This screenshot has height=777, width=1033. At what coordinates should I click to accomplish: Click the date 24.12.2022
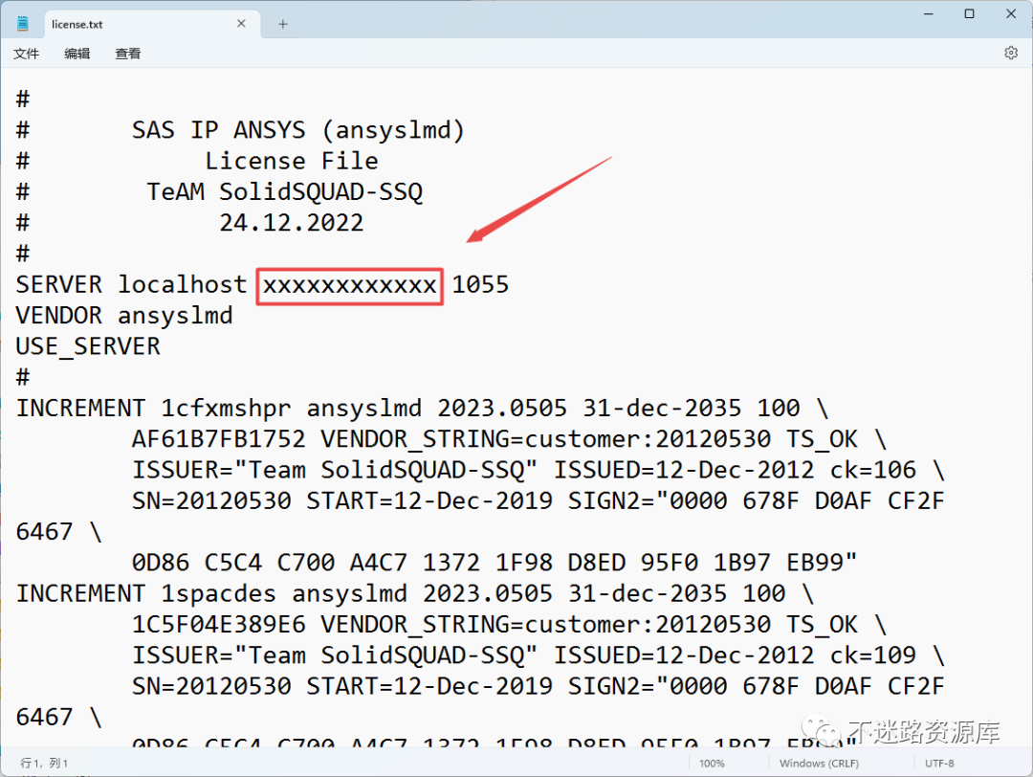291,223
